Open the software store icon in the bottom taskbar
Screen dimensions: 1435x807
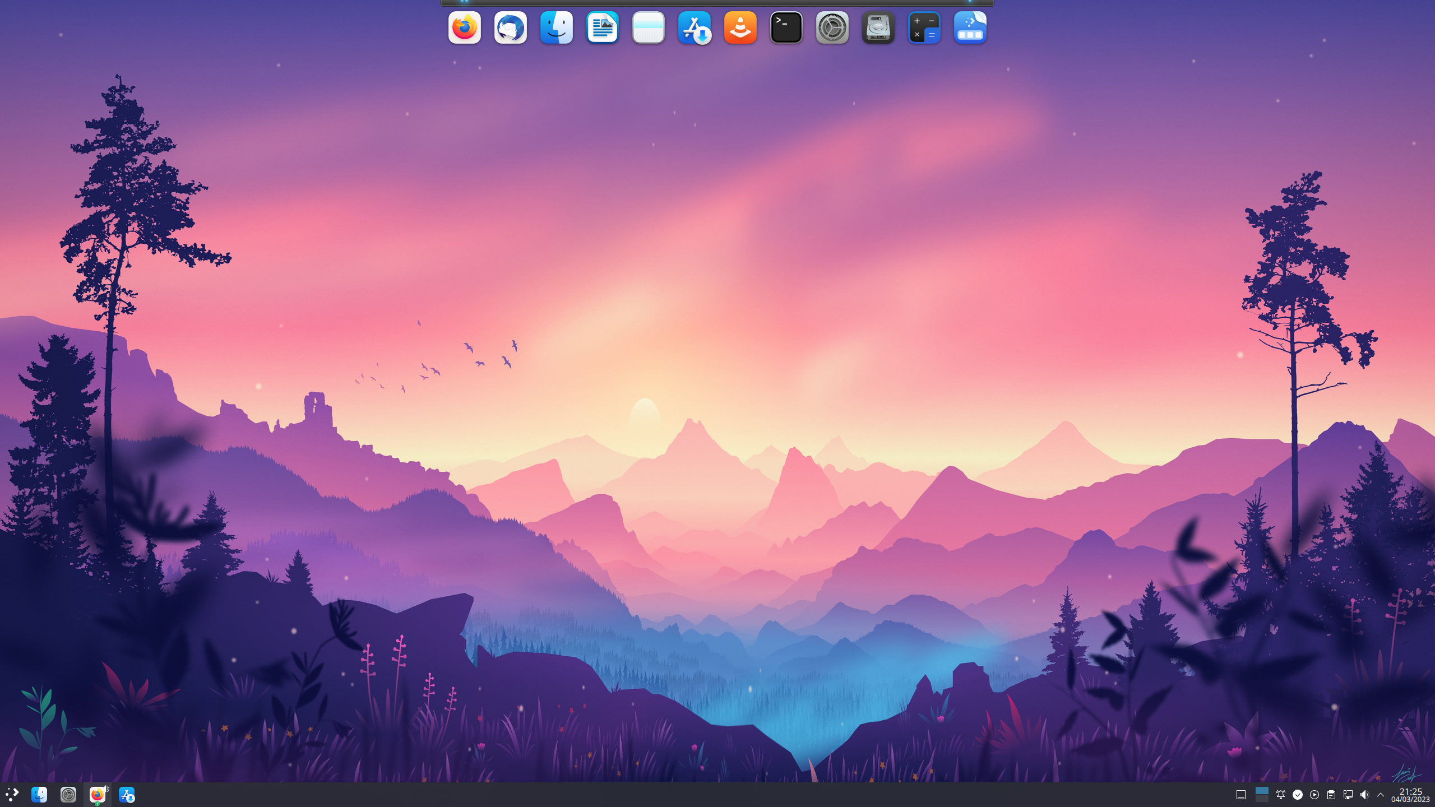127,794
